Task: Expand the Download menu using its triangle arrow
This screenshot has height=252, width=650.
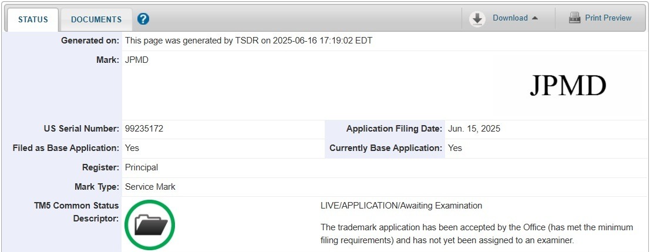Action: (x=535, y=18)
